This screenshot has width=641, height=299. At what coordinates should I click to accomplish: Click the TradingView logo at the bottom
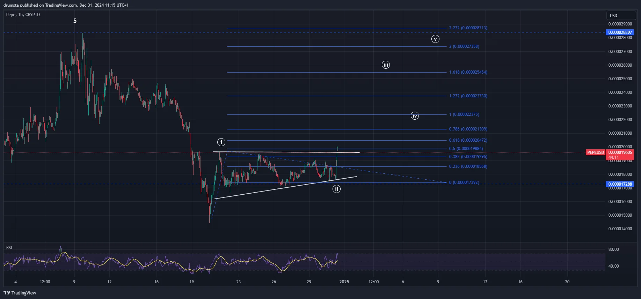pyautogui.click(x=20, y=293)
